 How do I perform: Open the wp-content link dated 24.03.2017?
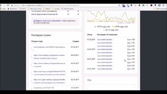pyautogui.click(x=105, y=69)
